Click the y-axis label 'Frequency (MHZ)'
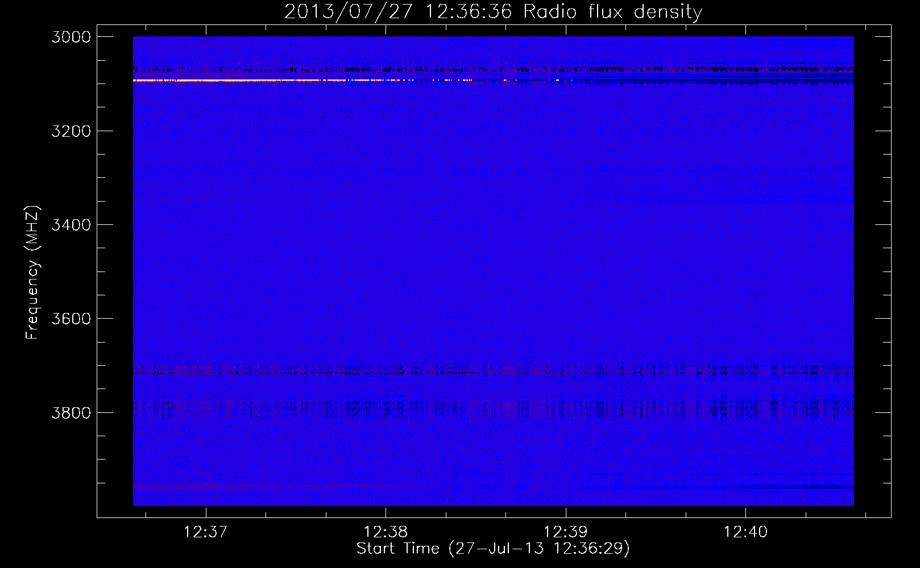This screenshot has width=920, height=568. [33, 273]
